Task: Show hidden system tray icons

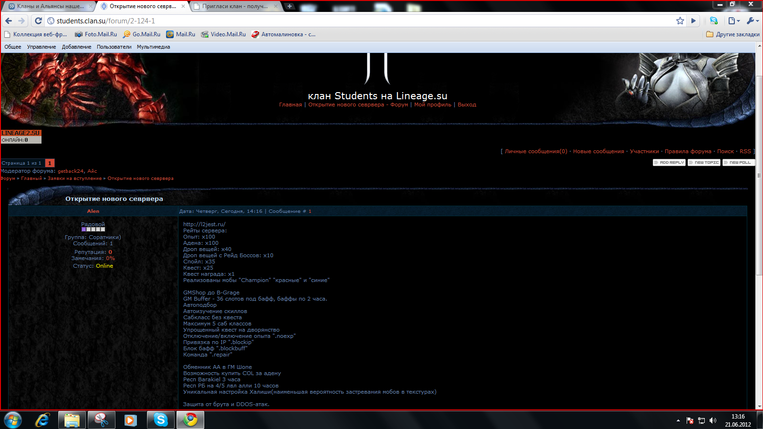Action: tap(678, 420)
